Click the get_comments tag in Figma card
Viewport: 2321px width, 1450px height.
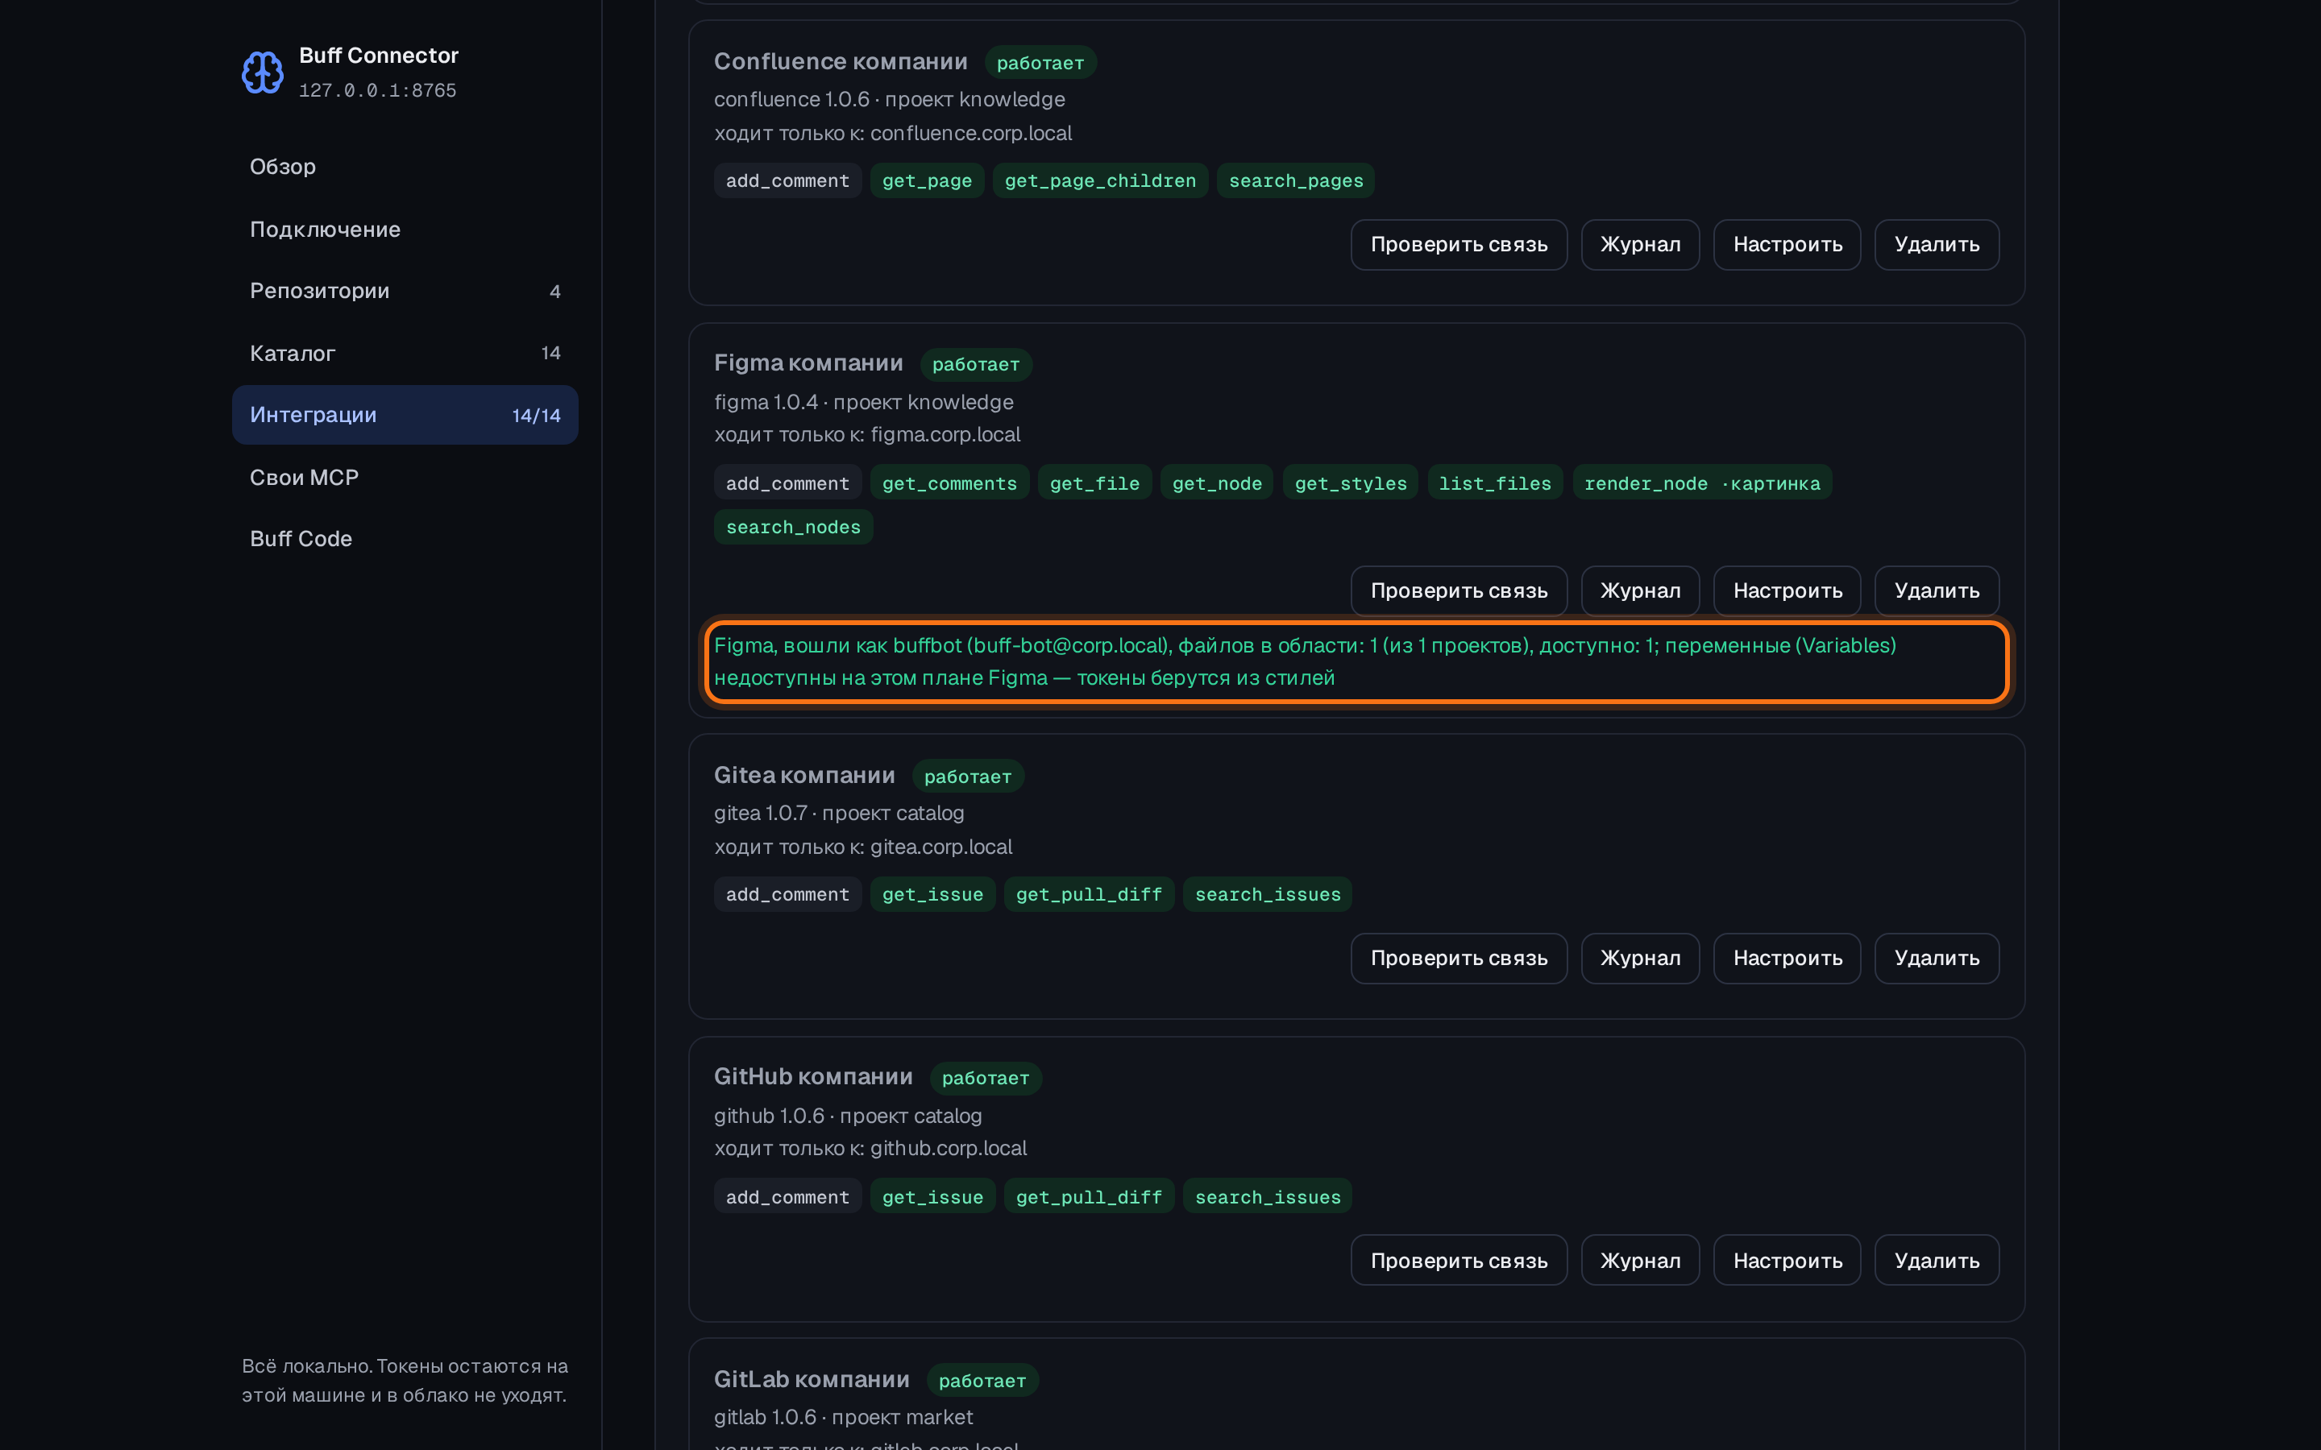[949, 483]
